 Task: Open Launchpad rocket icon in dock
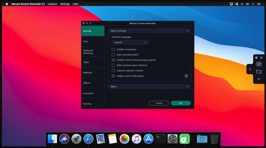coord(76,139)
